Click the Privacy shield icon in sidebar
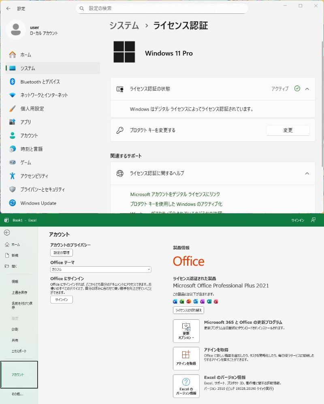This screenshot has height=404, width=324. coord(13,189)
